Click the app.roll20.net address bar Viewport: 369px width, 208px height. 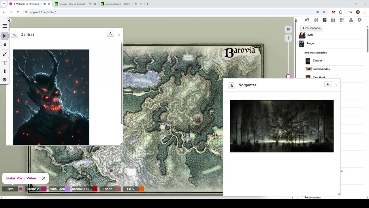pos(170,12)
